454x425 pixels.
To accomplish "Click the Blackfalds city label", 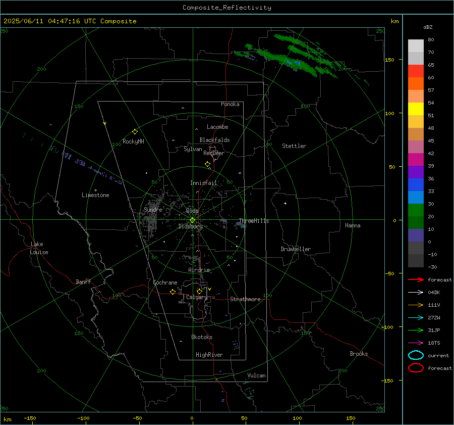I will 214,140.
